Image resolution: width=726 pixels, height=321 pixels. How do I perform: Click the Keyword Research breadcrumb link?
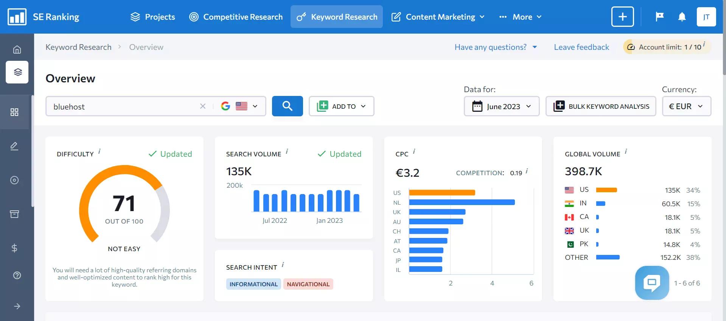click(x=78, y=47)
